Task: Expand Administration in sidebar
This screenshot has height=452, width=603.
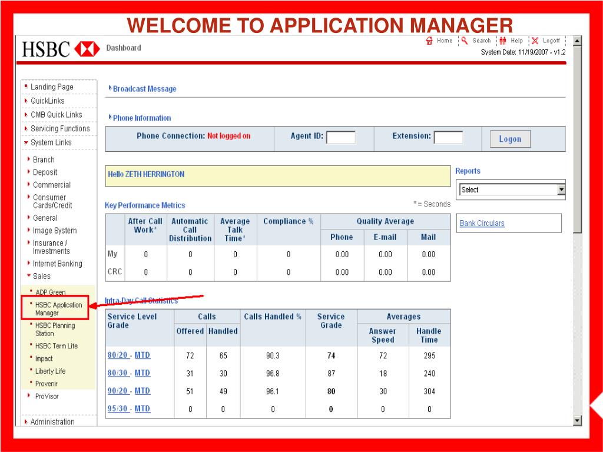Action: click(x=52, y=422)
